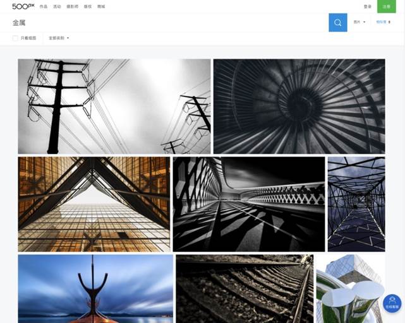Select 摄影师 in the top navigation
The width and height of the screenshot is (405, 323).
point(72,6)
